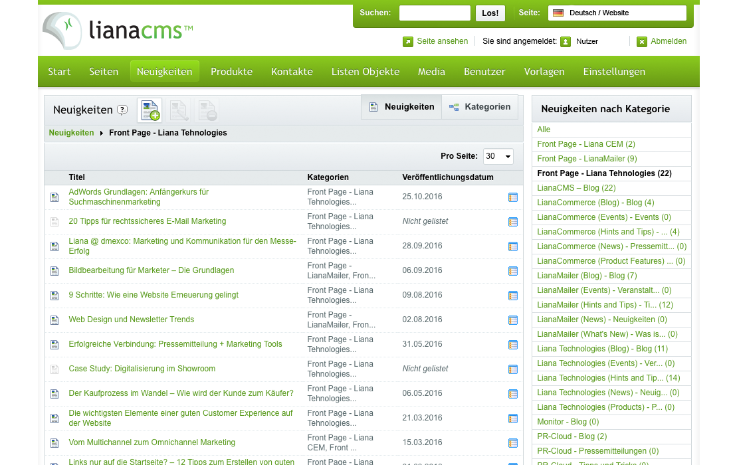Click the Veröffentlichungsdatum column header
The image size is (731, 465).
click(447, 177)
